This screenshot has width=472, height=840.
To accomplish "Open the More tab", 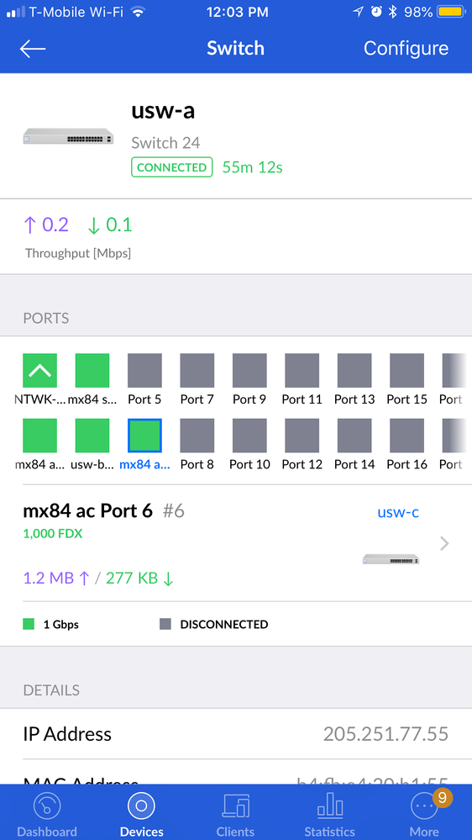I will point(424,814).
